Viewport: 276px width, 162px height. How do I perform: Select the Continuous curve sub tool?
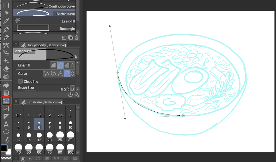click(44, 6)
